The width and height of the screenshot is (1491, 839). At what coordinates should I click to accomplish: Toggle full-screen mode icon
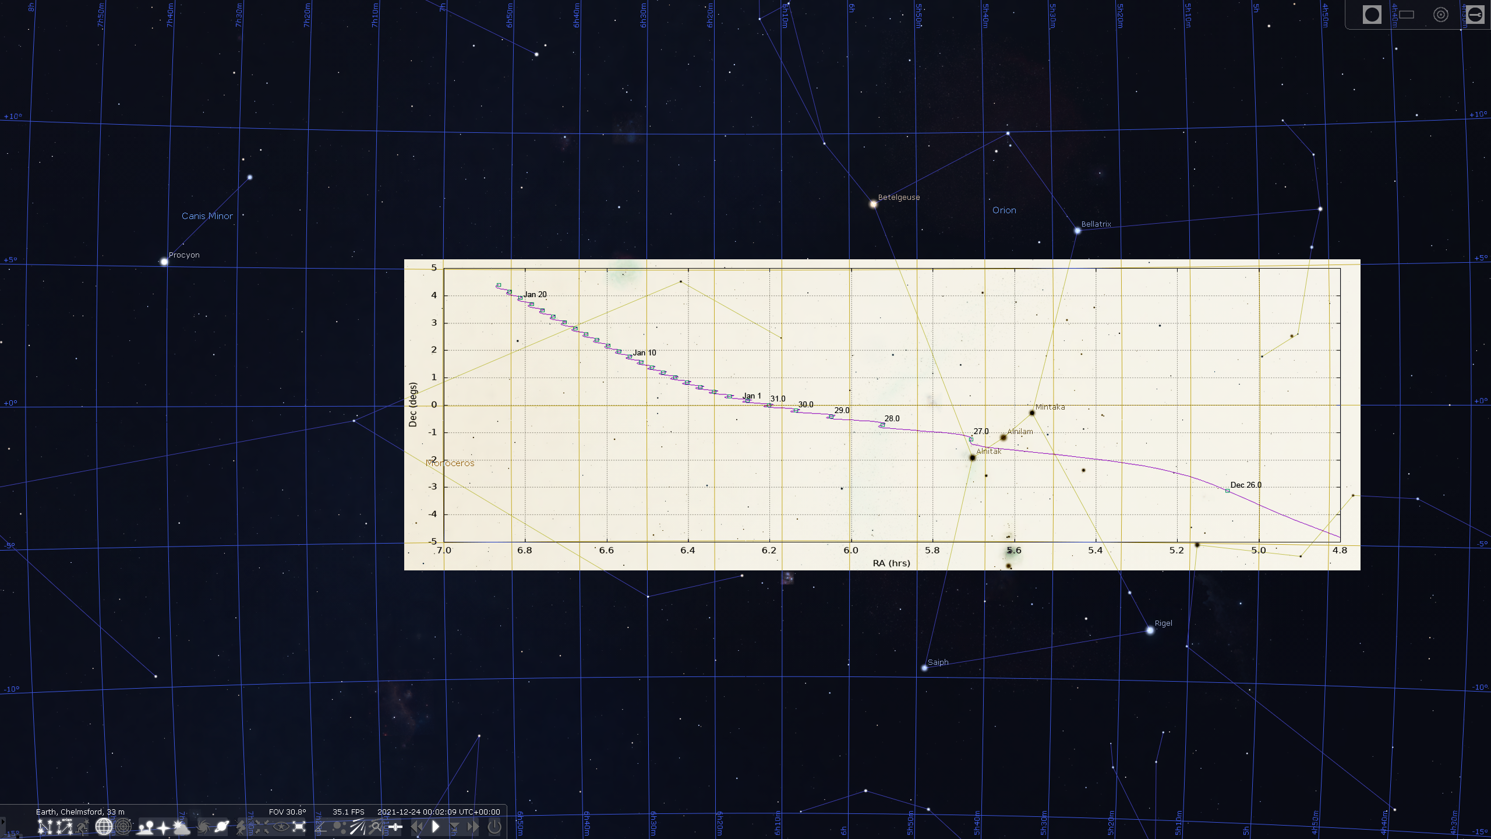[x=299, y=827]
